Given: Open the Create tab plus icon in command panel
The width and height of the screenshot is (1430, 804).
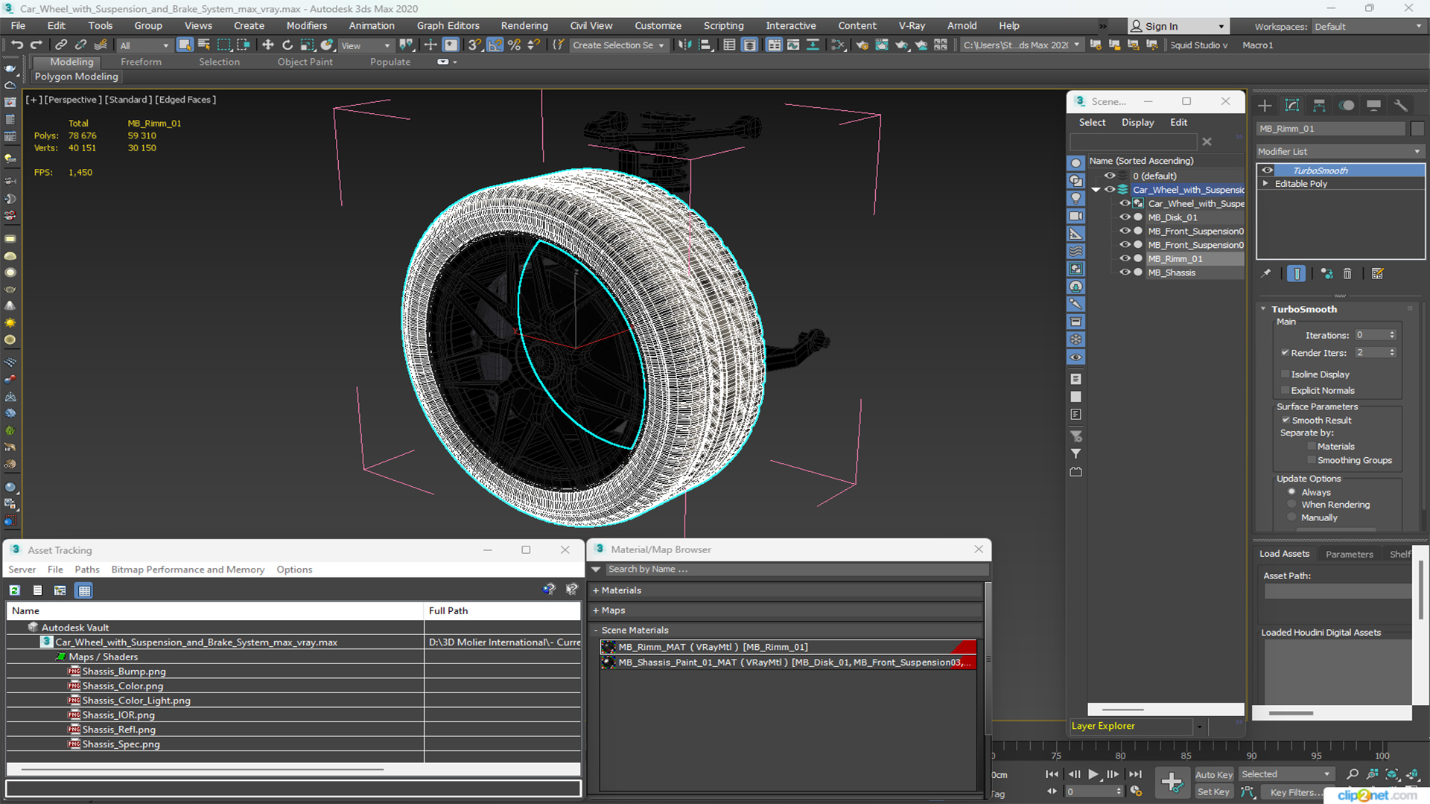Looking at the screenshot, I should tap(1265, 105).
